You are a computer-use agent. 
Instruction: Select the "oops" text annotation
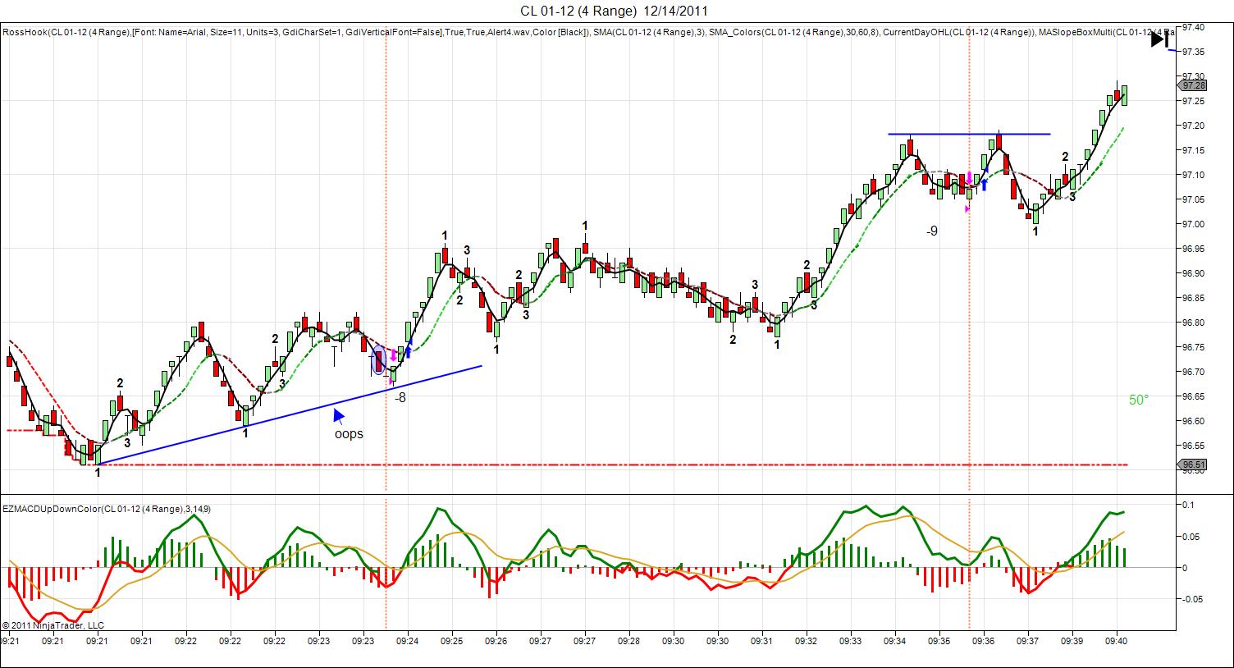[349, 433]
